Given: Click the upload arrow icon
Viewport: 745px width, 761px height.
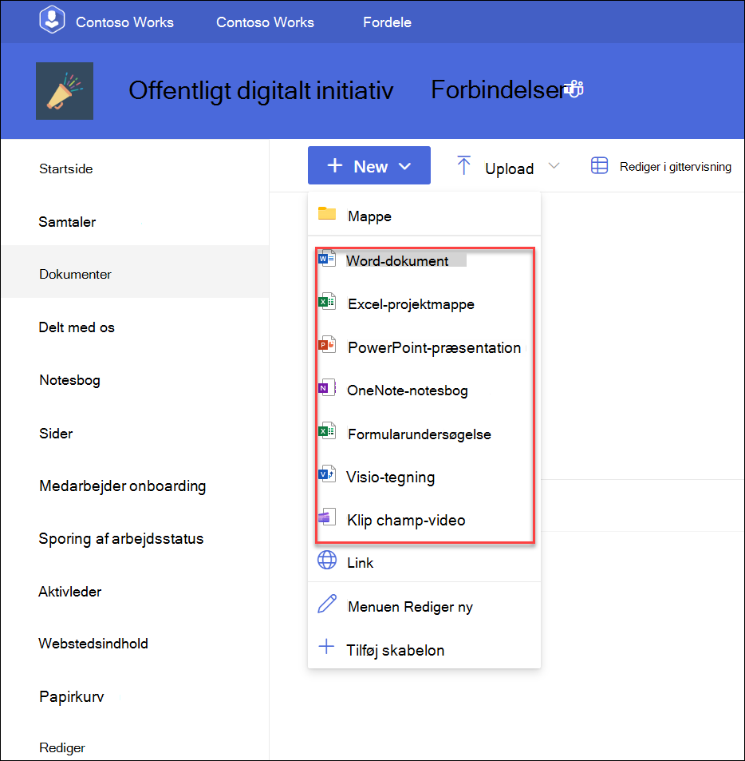Looking at the screenshot, I should point(463,165).
